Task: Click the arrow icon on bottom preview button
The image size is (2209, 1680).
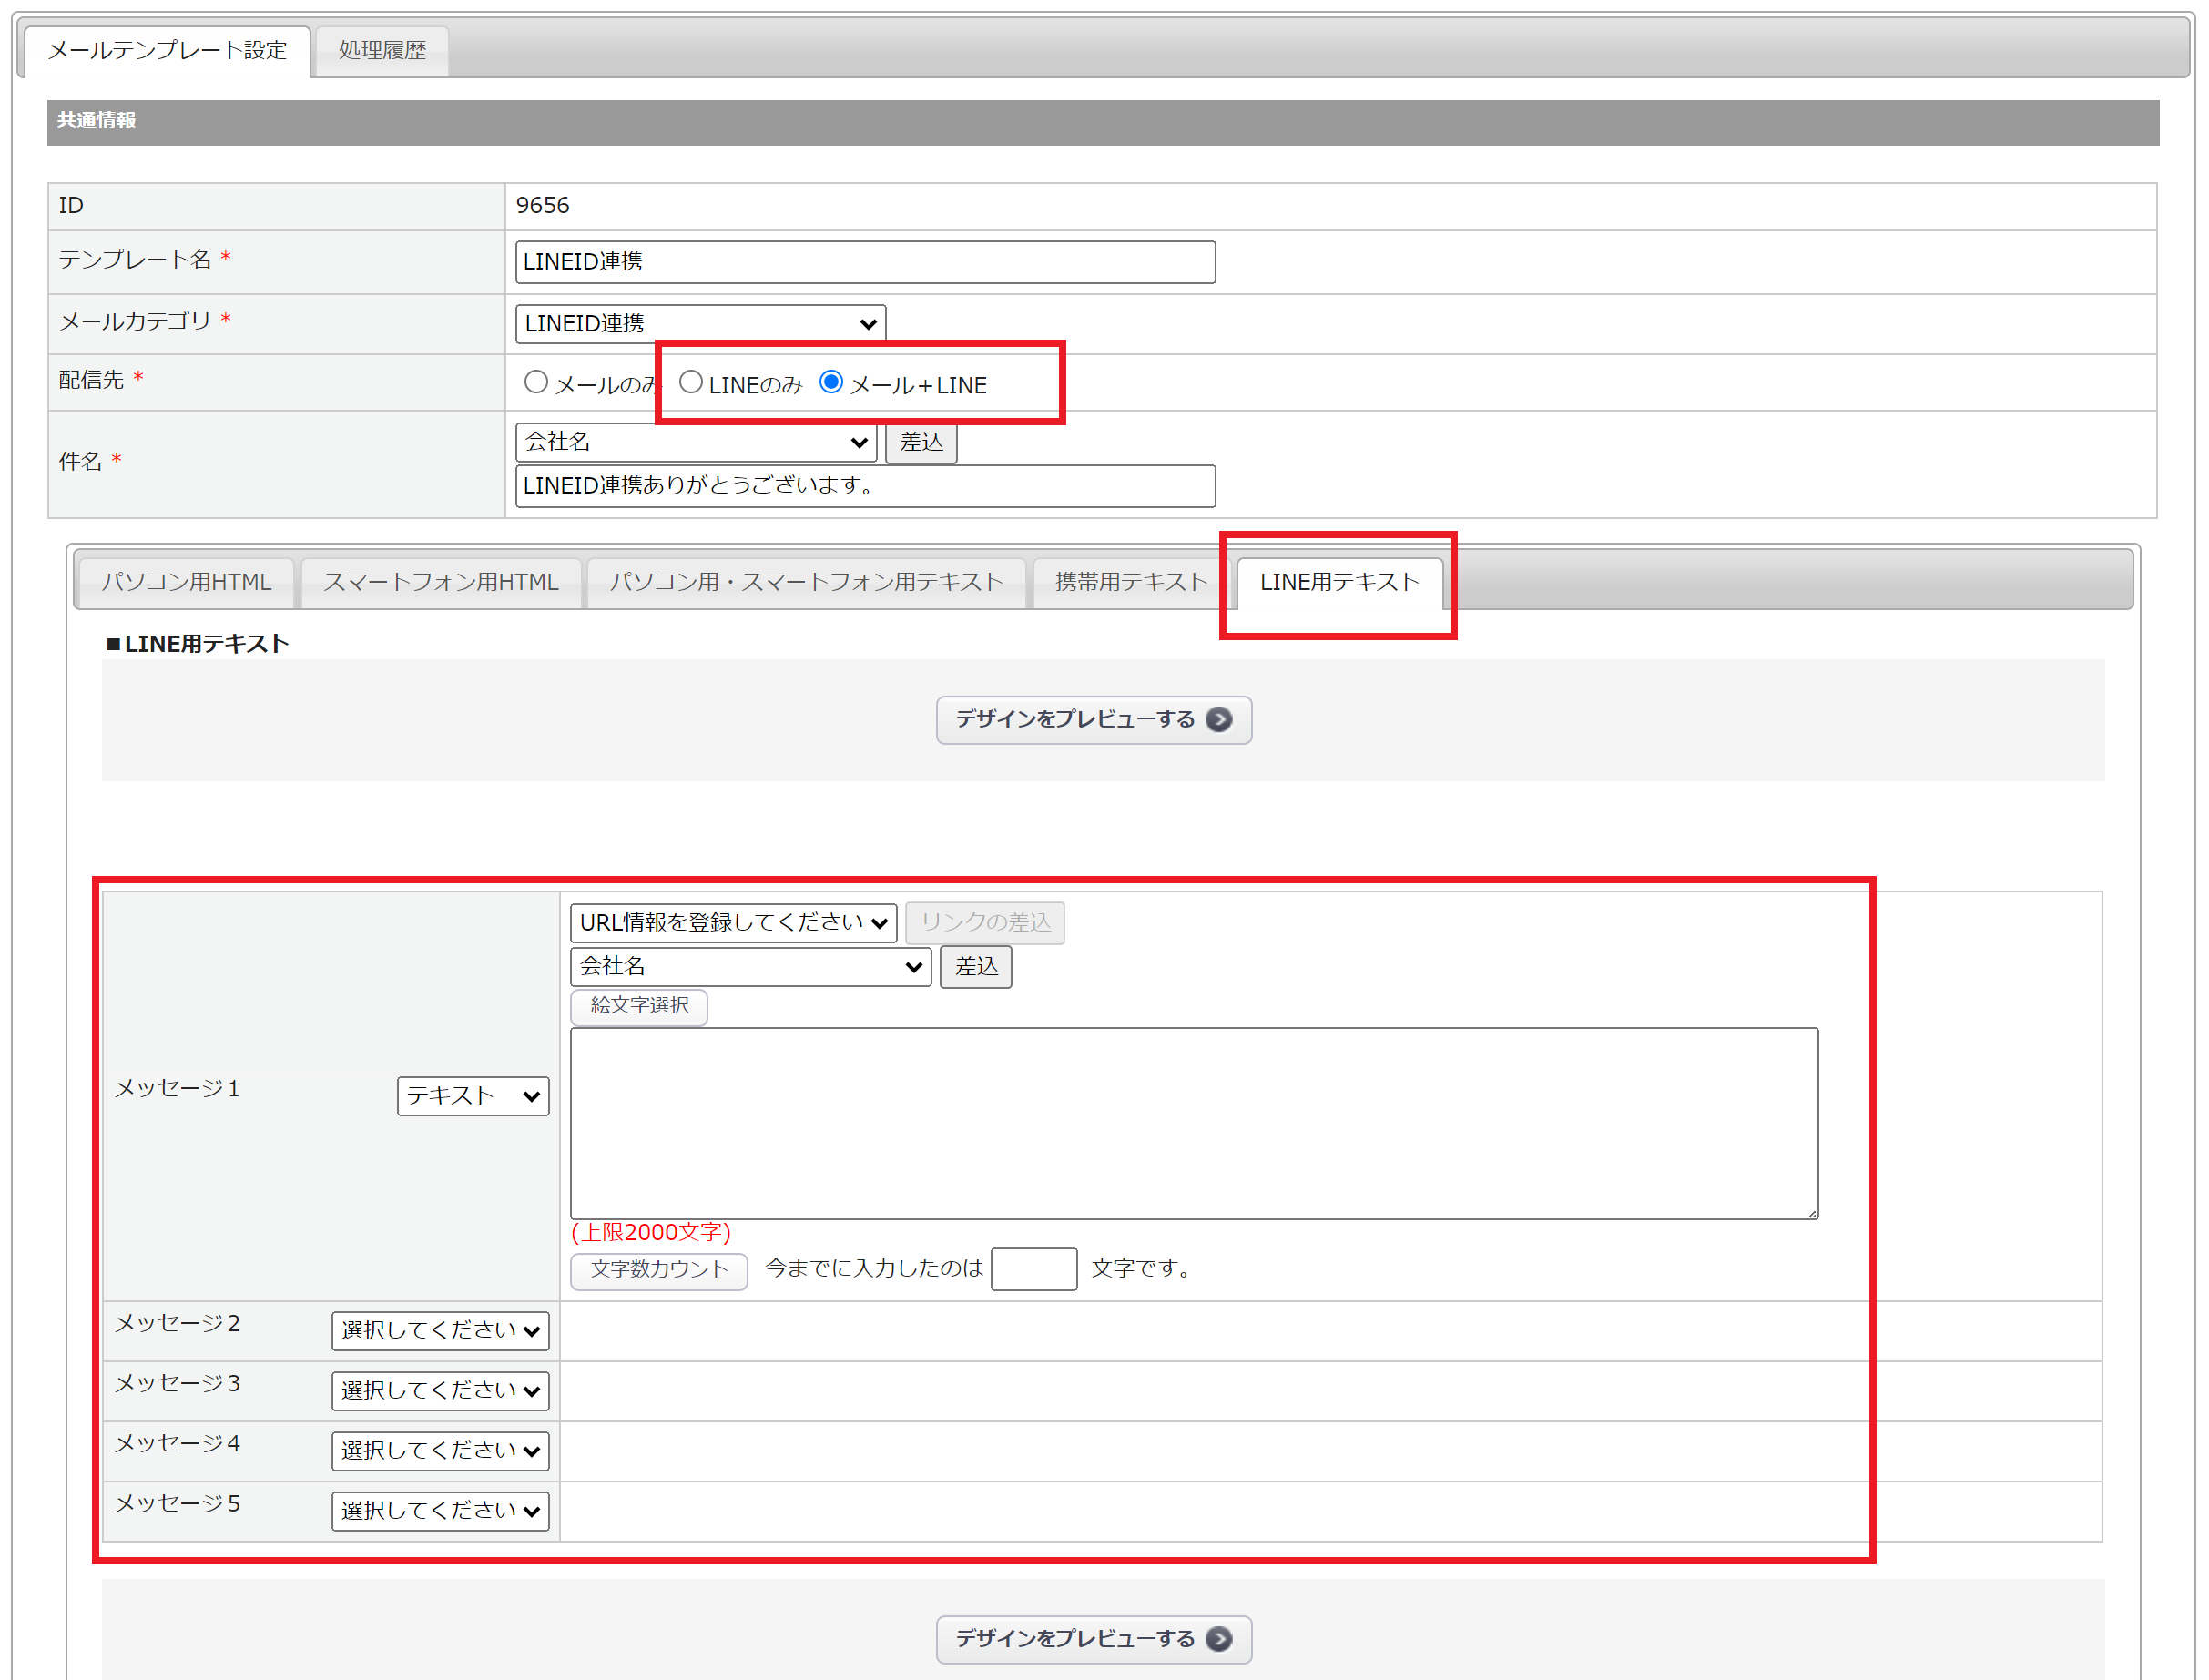Action: pos(1218,1638)
